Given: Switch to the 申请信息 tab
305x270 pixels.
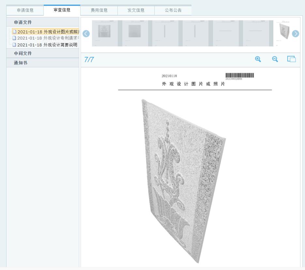Looking at the screenshot, I should [x=25, y=10].
